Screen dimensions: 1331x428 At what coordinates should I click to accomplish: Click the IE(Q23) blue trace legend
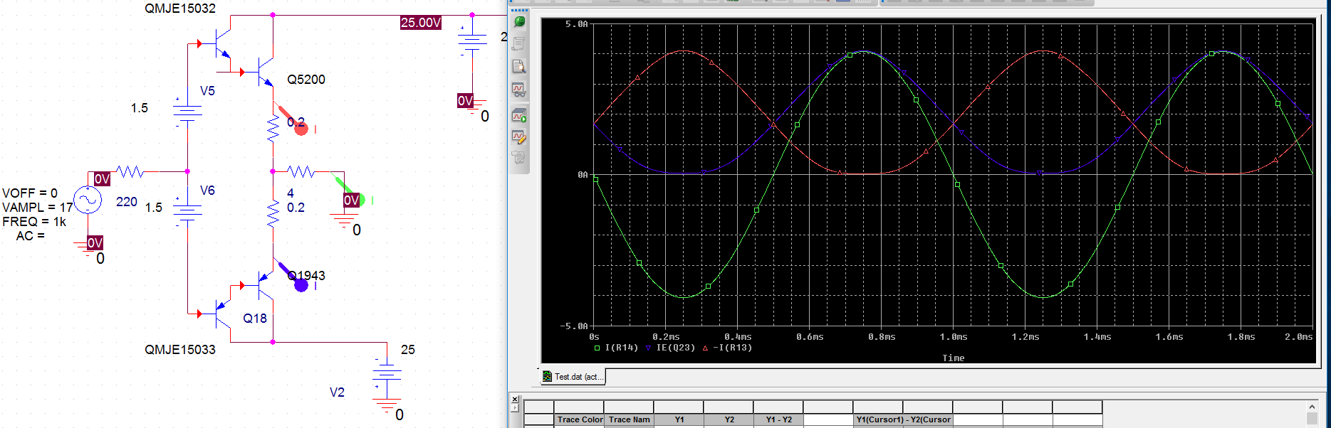[669, 348]
